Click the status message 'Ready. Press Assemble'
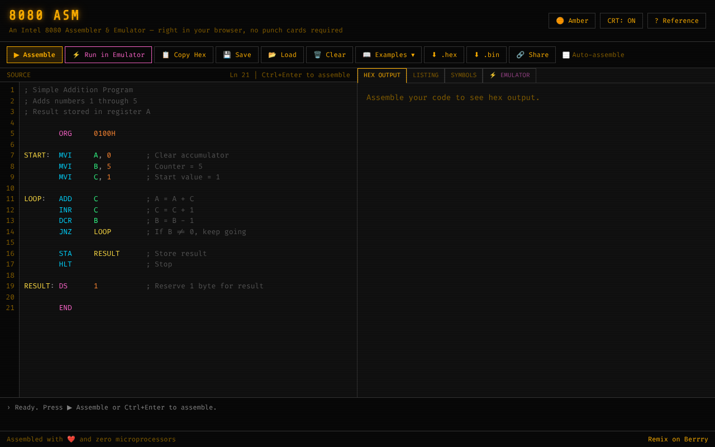The image size is (715, 447). pos(112,407)
